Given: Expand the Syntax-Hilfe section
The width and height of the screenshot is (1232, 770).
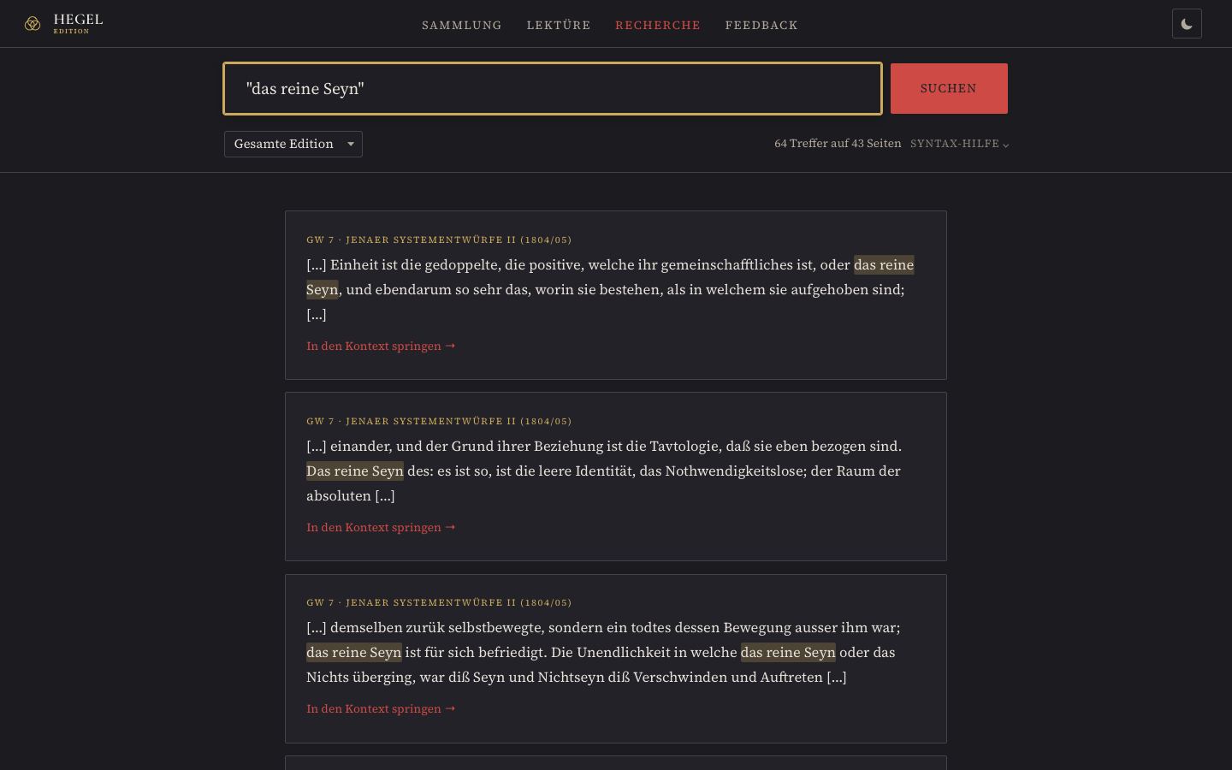Looking at the screenshot, I should [959, 144].
